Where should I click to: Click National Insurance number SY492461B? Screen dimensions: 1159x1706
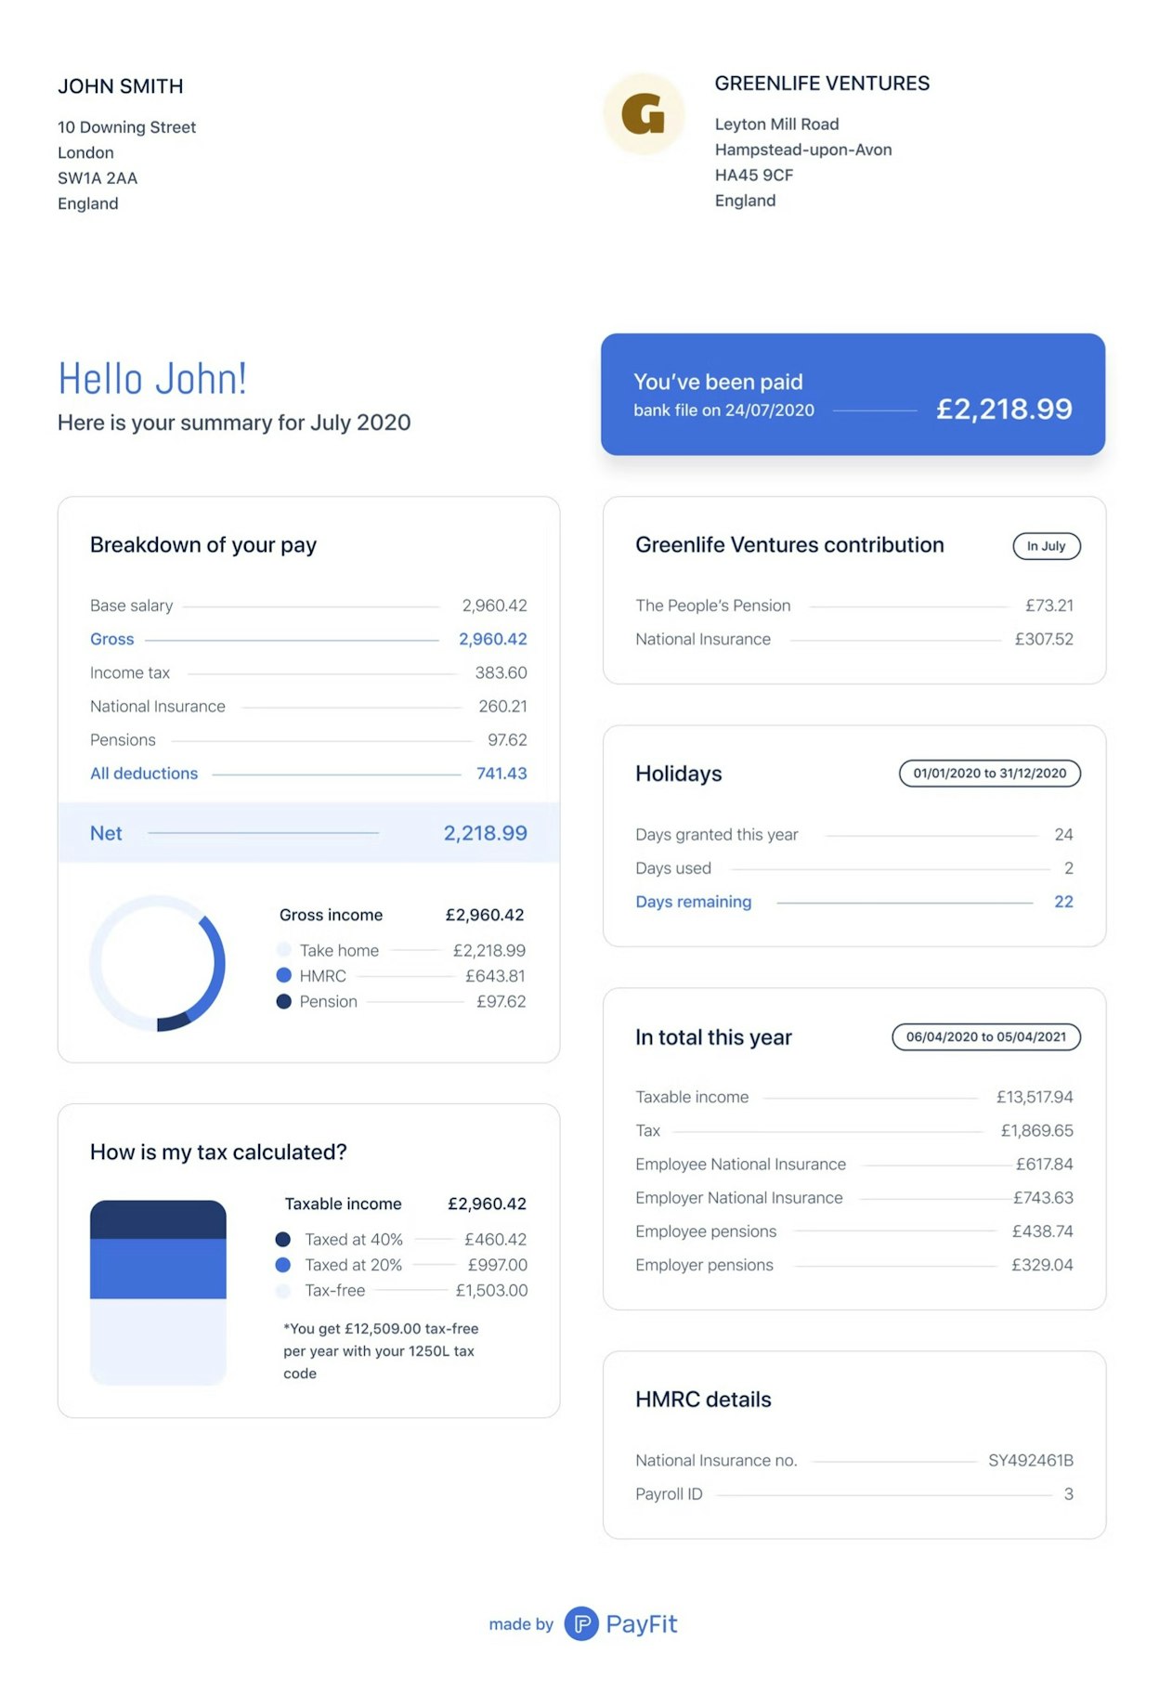click(x=1031, y=1460)
